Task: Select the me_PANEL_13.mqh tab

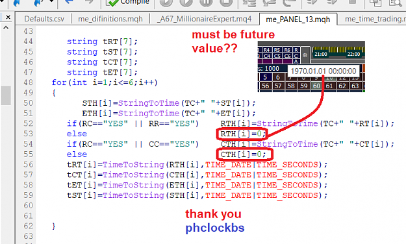Action: pos(298,19)
